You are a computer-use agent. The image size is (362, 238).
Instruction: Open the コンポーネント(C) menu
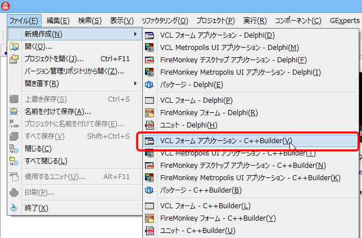pyautogui.click(x=298, y=21)
